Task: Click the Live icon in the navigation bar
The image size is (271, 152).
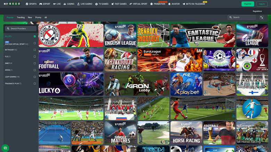Action: coord(54,4)
